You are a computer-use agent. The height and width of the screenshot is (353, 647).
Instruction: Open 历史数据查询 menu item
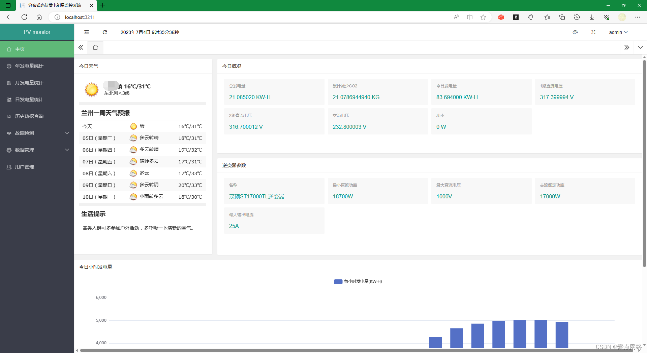click(x=37, y=116)
